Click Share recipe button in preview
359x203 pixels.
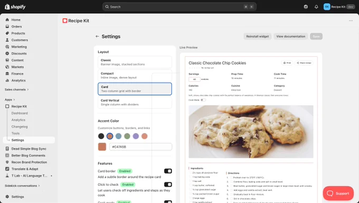(x=304, y=63)
